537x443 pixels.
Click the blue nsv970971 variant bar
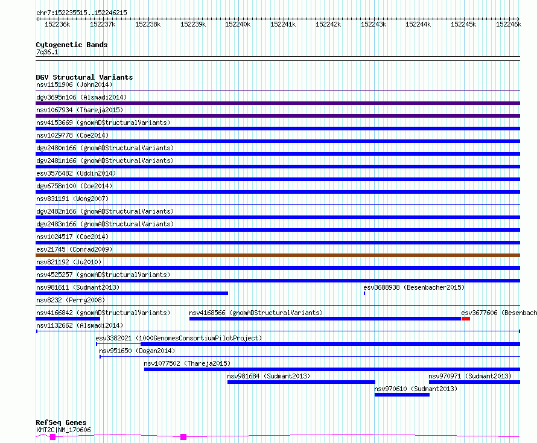click(475, 382)
